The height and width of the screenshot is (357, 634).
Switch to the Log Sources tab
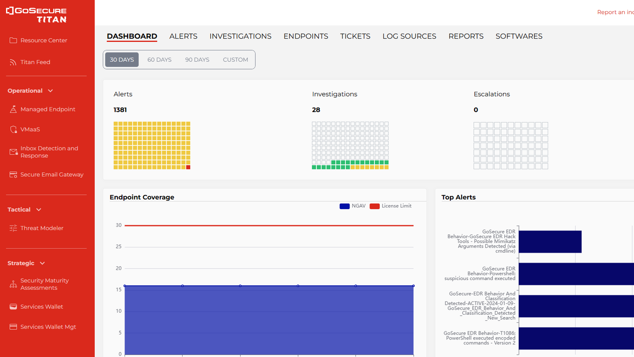(409, 36)
